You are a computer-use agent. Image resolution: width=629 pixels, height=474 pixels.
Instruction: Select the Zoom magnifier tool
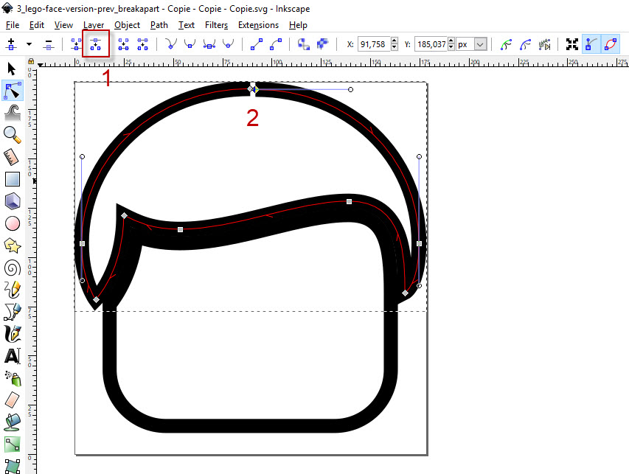click(x=13, y=135)
